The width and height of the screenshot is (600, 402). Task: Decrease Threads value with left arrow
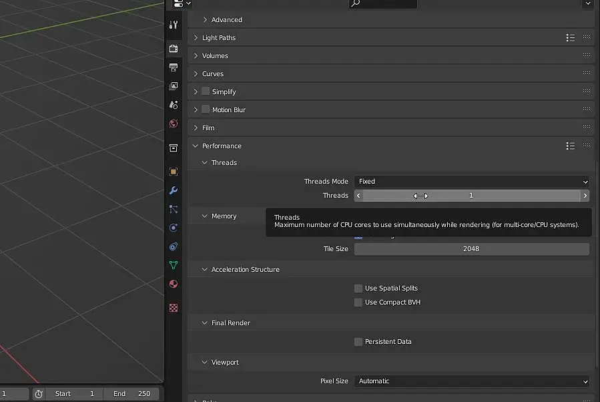coord(358,196)
